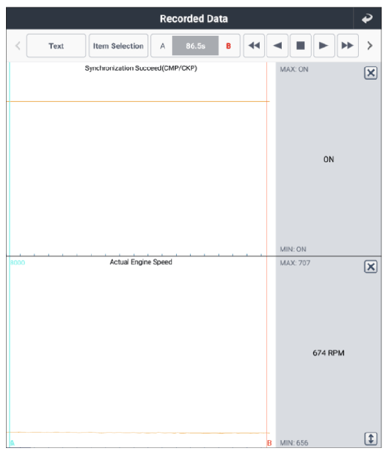
Task: Click the 674 RPM current value
Action: click(x=328, y=353)
